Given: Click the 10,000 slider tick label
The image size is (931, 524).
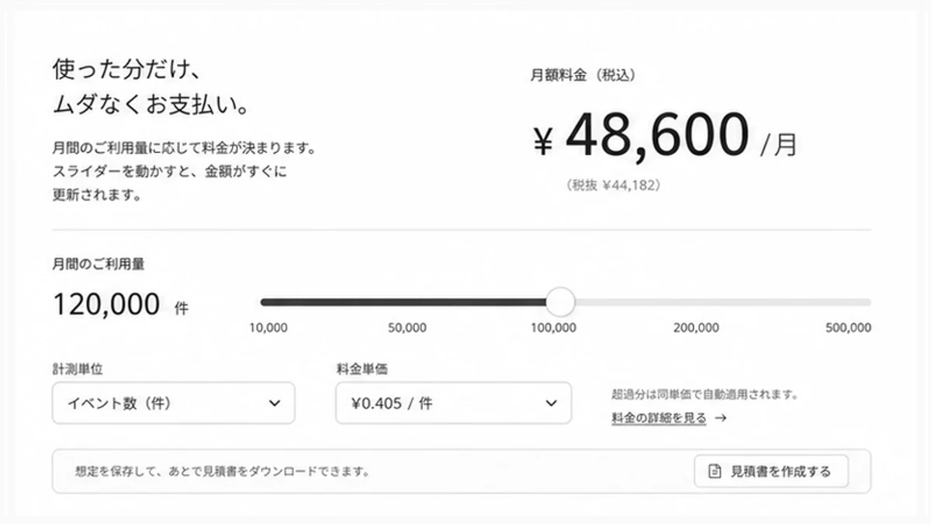Looking at the screenshot, I should 268,328.
